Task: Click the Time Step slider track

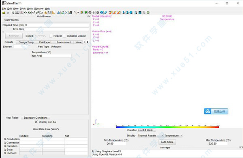Action: [x=46, y=32]
